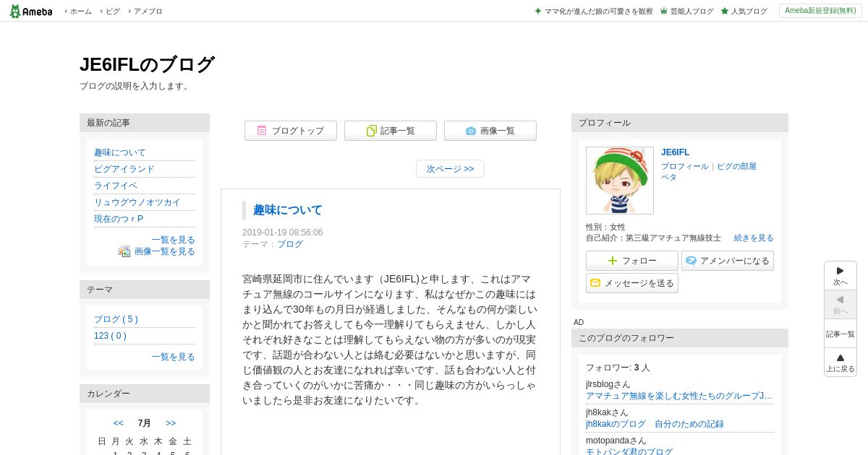Open the 画像一覧 tab
This screenshot has height=455, width=868.
pos(490,131)
